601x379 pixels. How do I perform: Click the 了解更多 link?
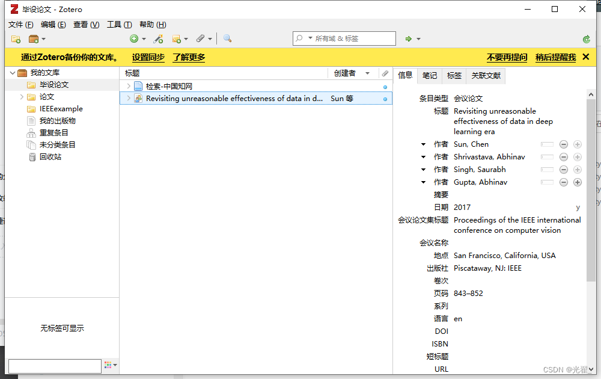pos(189,58)
